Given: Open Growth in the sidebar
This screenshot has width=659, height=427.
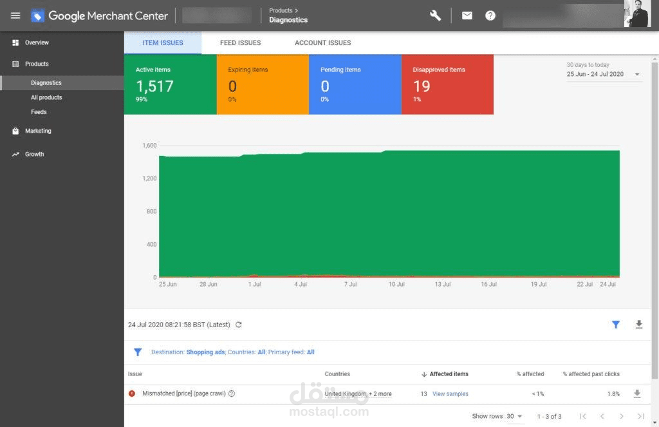Looking at the screenshot, I should (x=35, y=155).
